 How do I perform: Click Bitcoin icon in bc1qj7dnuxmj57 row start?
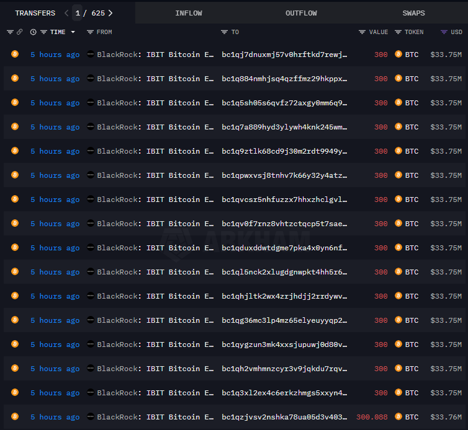15,54
